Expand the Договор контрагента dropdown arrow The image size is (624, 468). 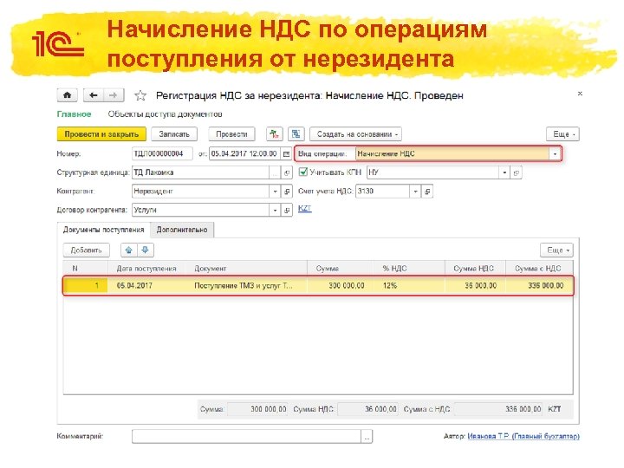click(275, 210)
